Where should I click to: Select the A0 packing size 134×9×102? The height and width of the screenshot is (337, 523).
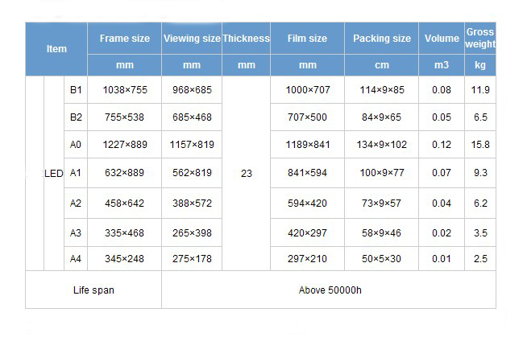coord(382,144)
